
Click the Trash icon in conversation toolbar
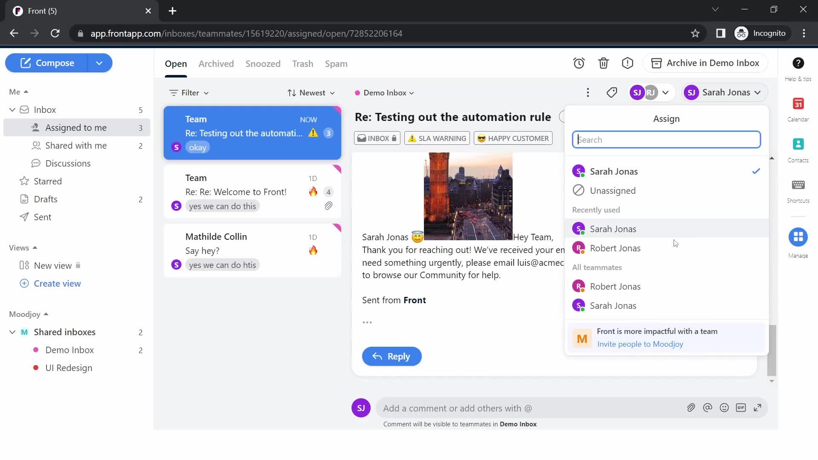[603, 63]
